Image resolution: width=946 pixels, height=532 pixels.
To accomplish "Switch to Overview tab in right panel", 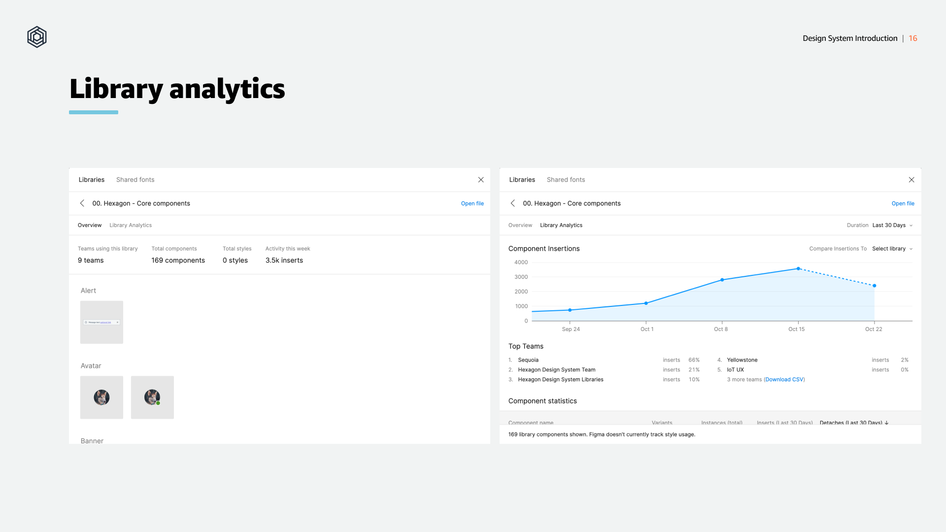I will coord(520,225).
